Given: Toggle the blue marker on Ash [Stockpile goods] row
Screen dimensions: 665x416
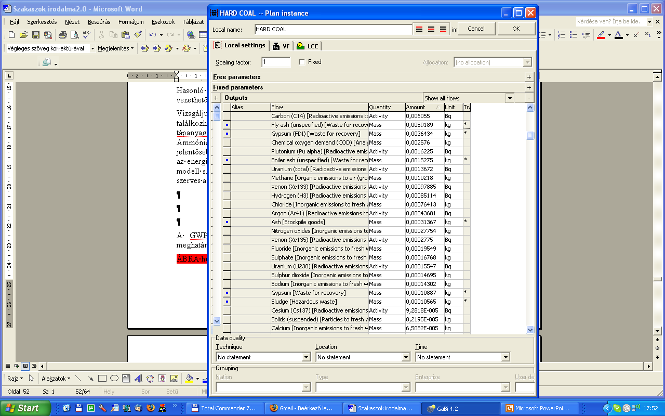Looking at the screenshot, I should 227,222.
